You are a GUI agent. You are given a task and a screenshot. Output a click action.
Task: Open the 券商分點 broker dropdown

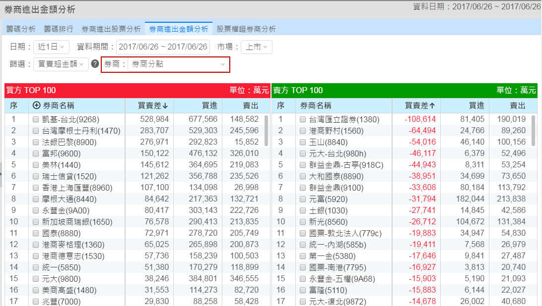[178, 64]
